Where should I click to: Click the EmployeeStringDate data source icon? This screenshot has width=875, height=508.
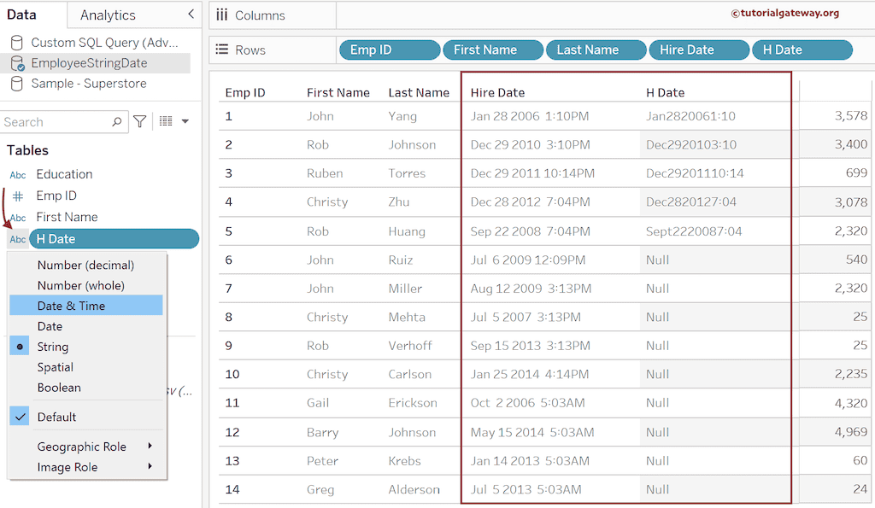coord(17,63)
